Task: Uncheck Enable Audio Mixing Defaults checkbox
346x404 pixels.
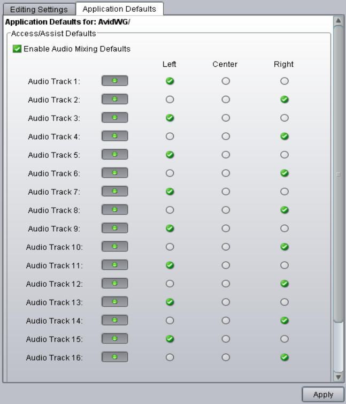Action: (18, 49)
